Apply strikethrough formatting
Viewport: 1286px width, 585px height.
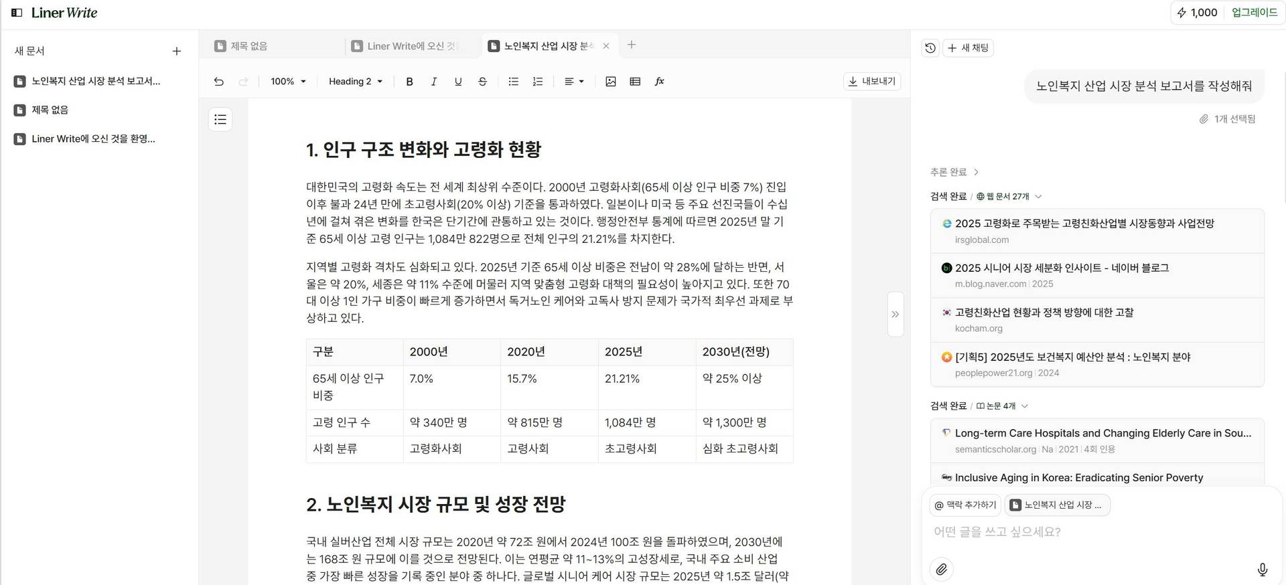[482, 82]
